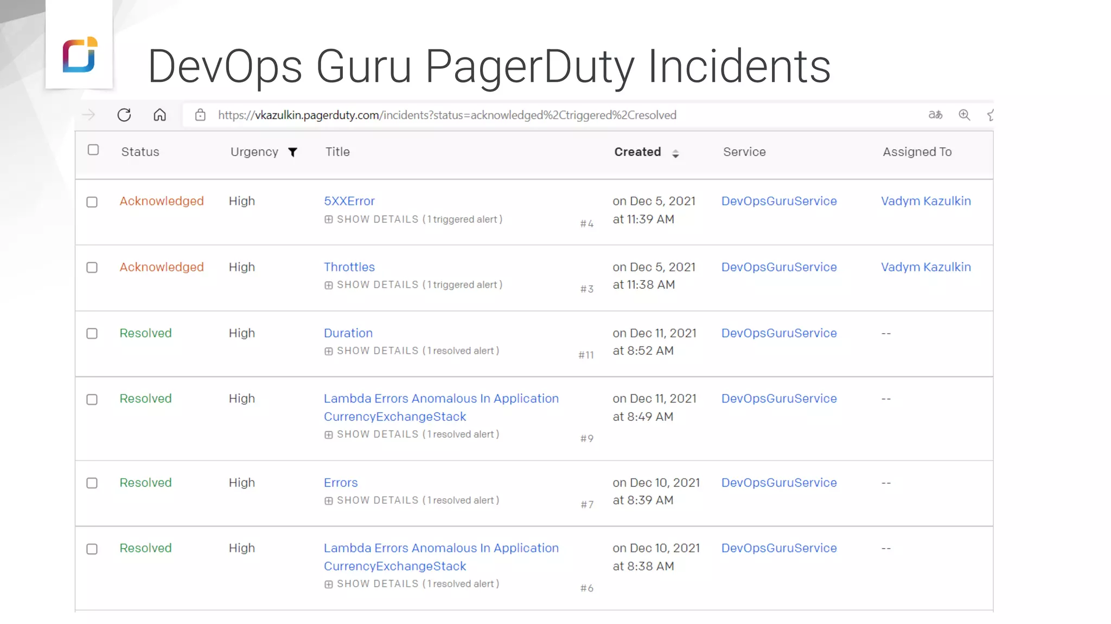This screenshot has width=1111, height=624.
Task: Tick the select-all incidents checkbox
Action: tap(93, 150)
